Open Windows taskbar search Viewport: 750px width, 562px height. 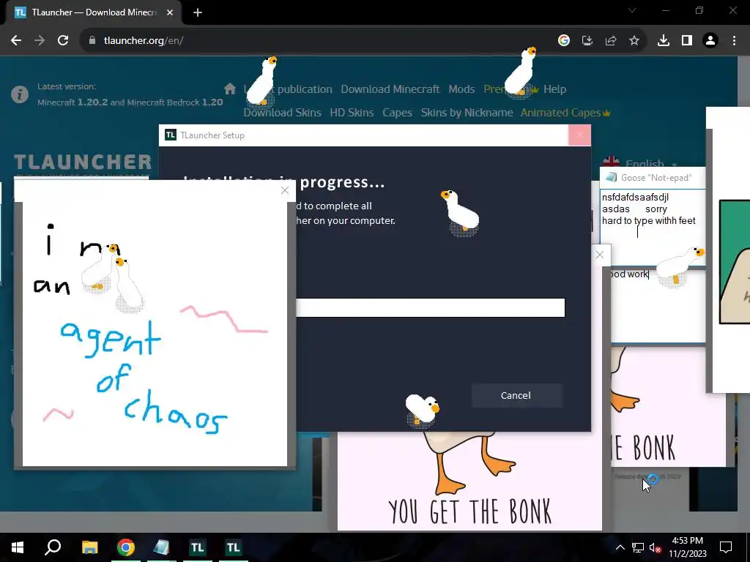[53, 547]
